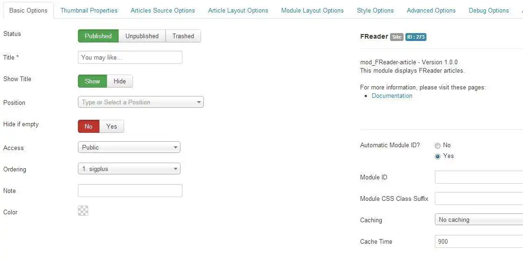Viewport: 523px width, 260px height.
Task: Open Articles Source Options tab
Action: pyautogui.click(x=163, y=11)
